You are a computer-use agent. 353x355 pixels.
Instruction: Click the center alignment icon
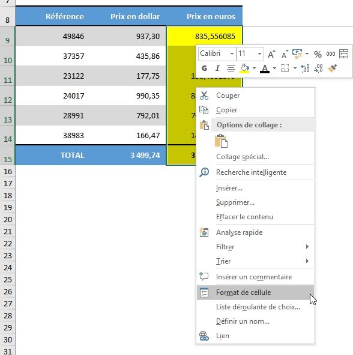click(x=231, y=68)
